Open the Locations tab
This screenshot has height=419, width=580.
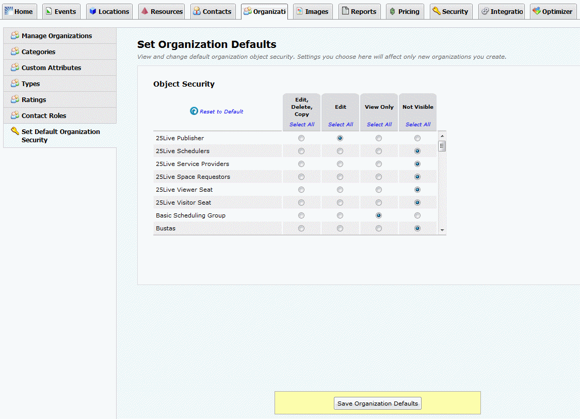click(x=110, y=11)
